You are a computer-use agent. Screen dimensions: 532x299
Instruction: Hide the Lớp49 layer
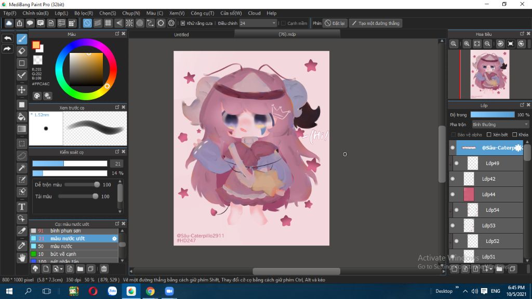457,164
